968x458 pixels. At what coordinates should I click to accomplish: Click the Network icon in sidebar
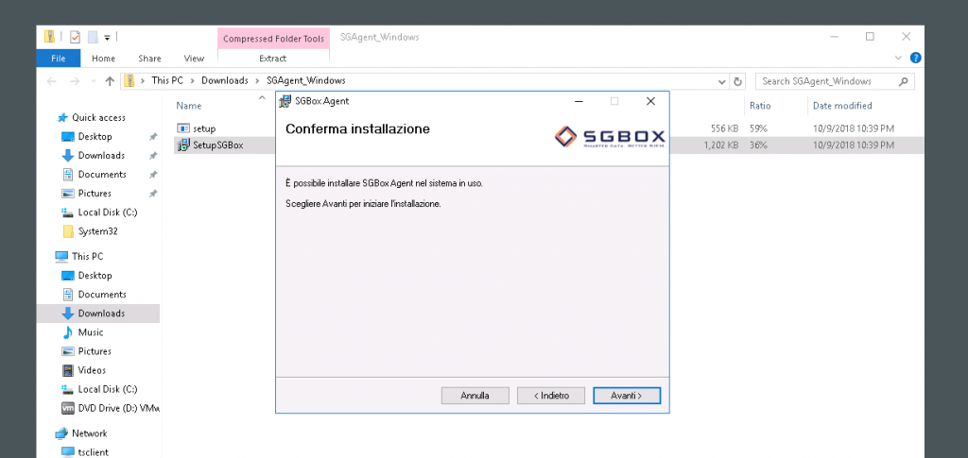point(61,433)
